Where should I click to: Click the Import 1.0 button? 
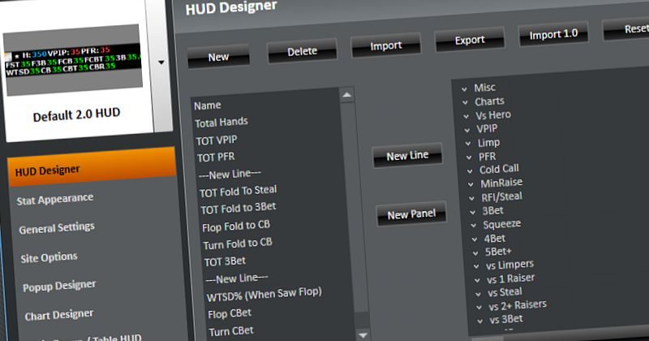[x=553, y=34]
